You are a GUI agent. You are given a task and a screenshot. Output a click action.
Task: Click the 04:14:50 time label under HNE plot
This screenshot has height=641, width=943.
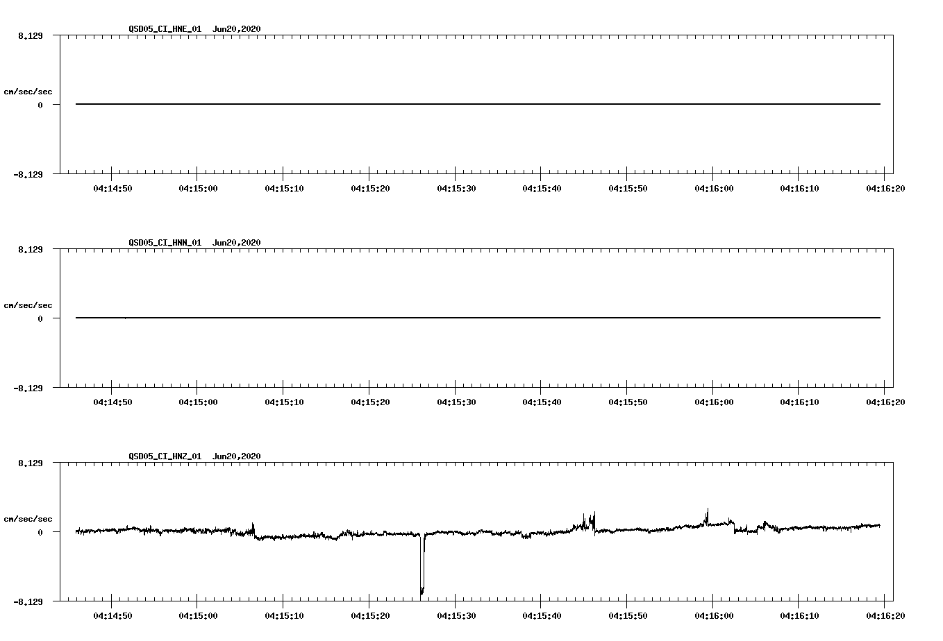[112, 188]
